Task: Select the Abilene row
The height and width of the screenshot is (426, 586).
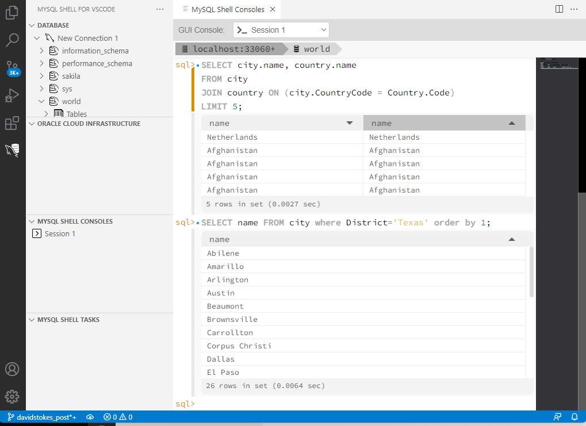Action: coord(363,254)
